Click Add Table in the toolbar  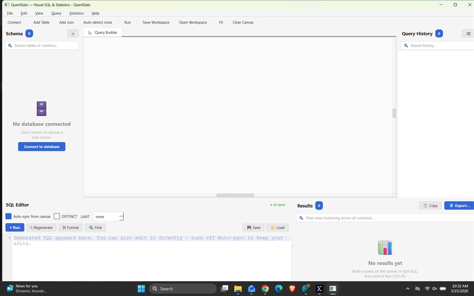pos(41,22)
